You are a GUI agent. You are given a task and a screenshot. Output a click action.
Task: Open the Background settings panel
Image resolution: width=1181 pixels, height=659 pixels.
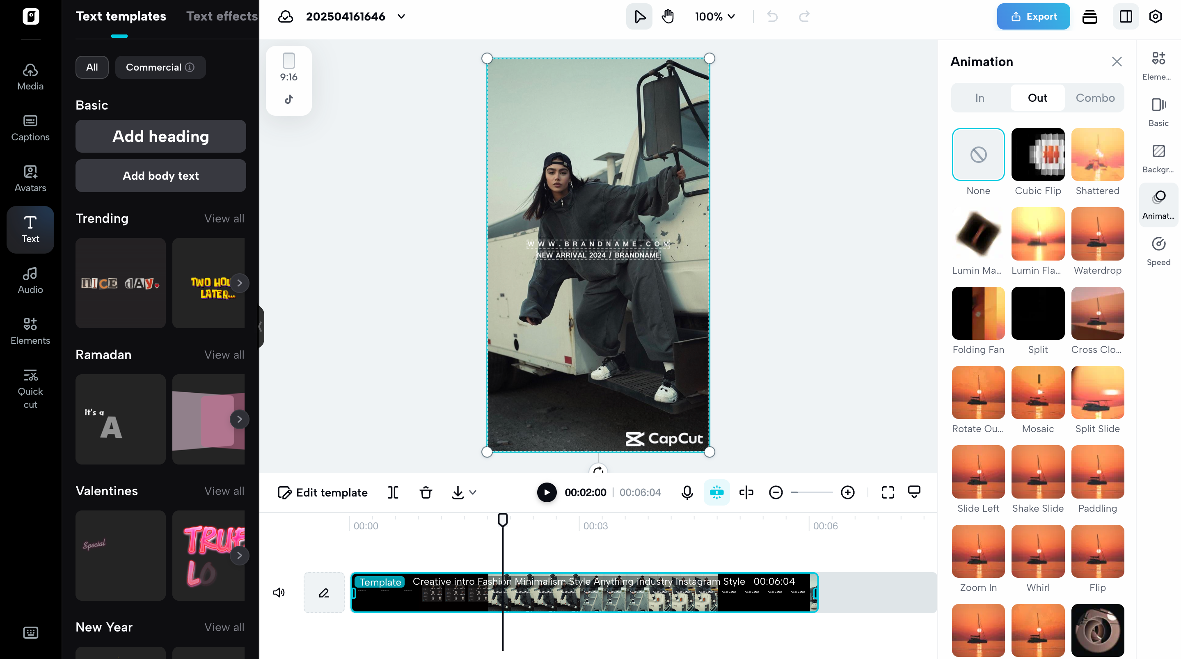1158,158
